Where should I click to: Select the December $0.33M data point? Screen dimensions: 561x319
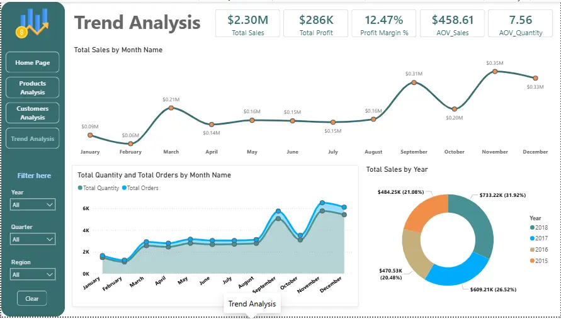click(x=535, y=78)
